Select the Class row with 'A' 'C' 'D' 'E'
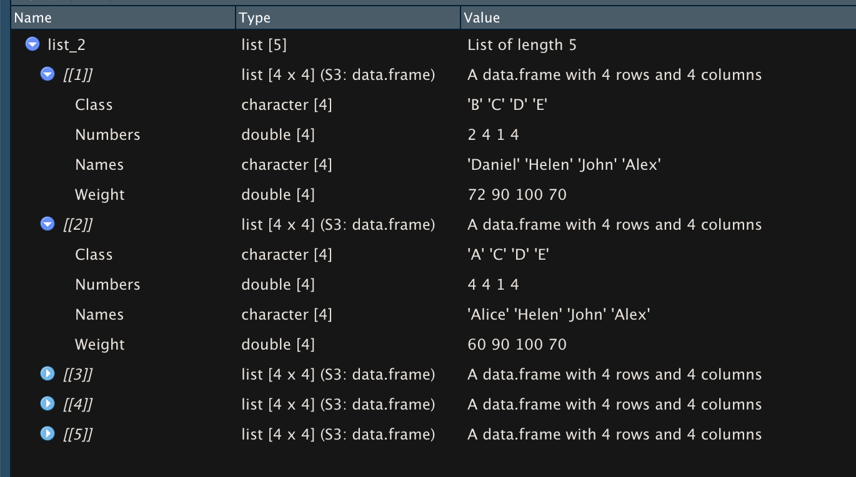This screenshot has width=856, height=477. pos(94,255)
